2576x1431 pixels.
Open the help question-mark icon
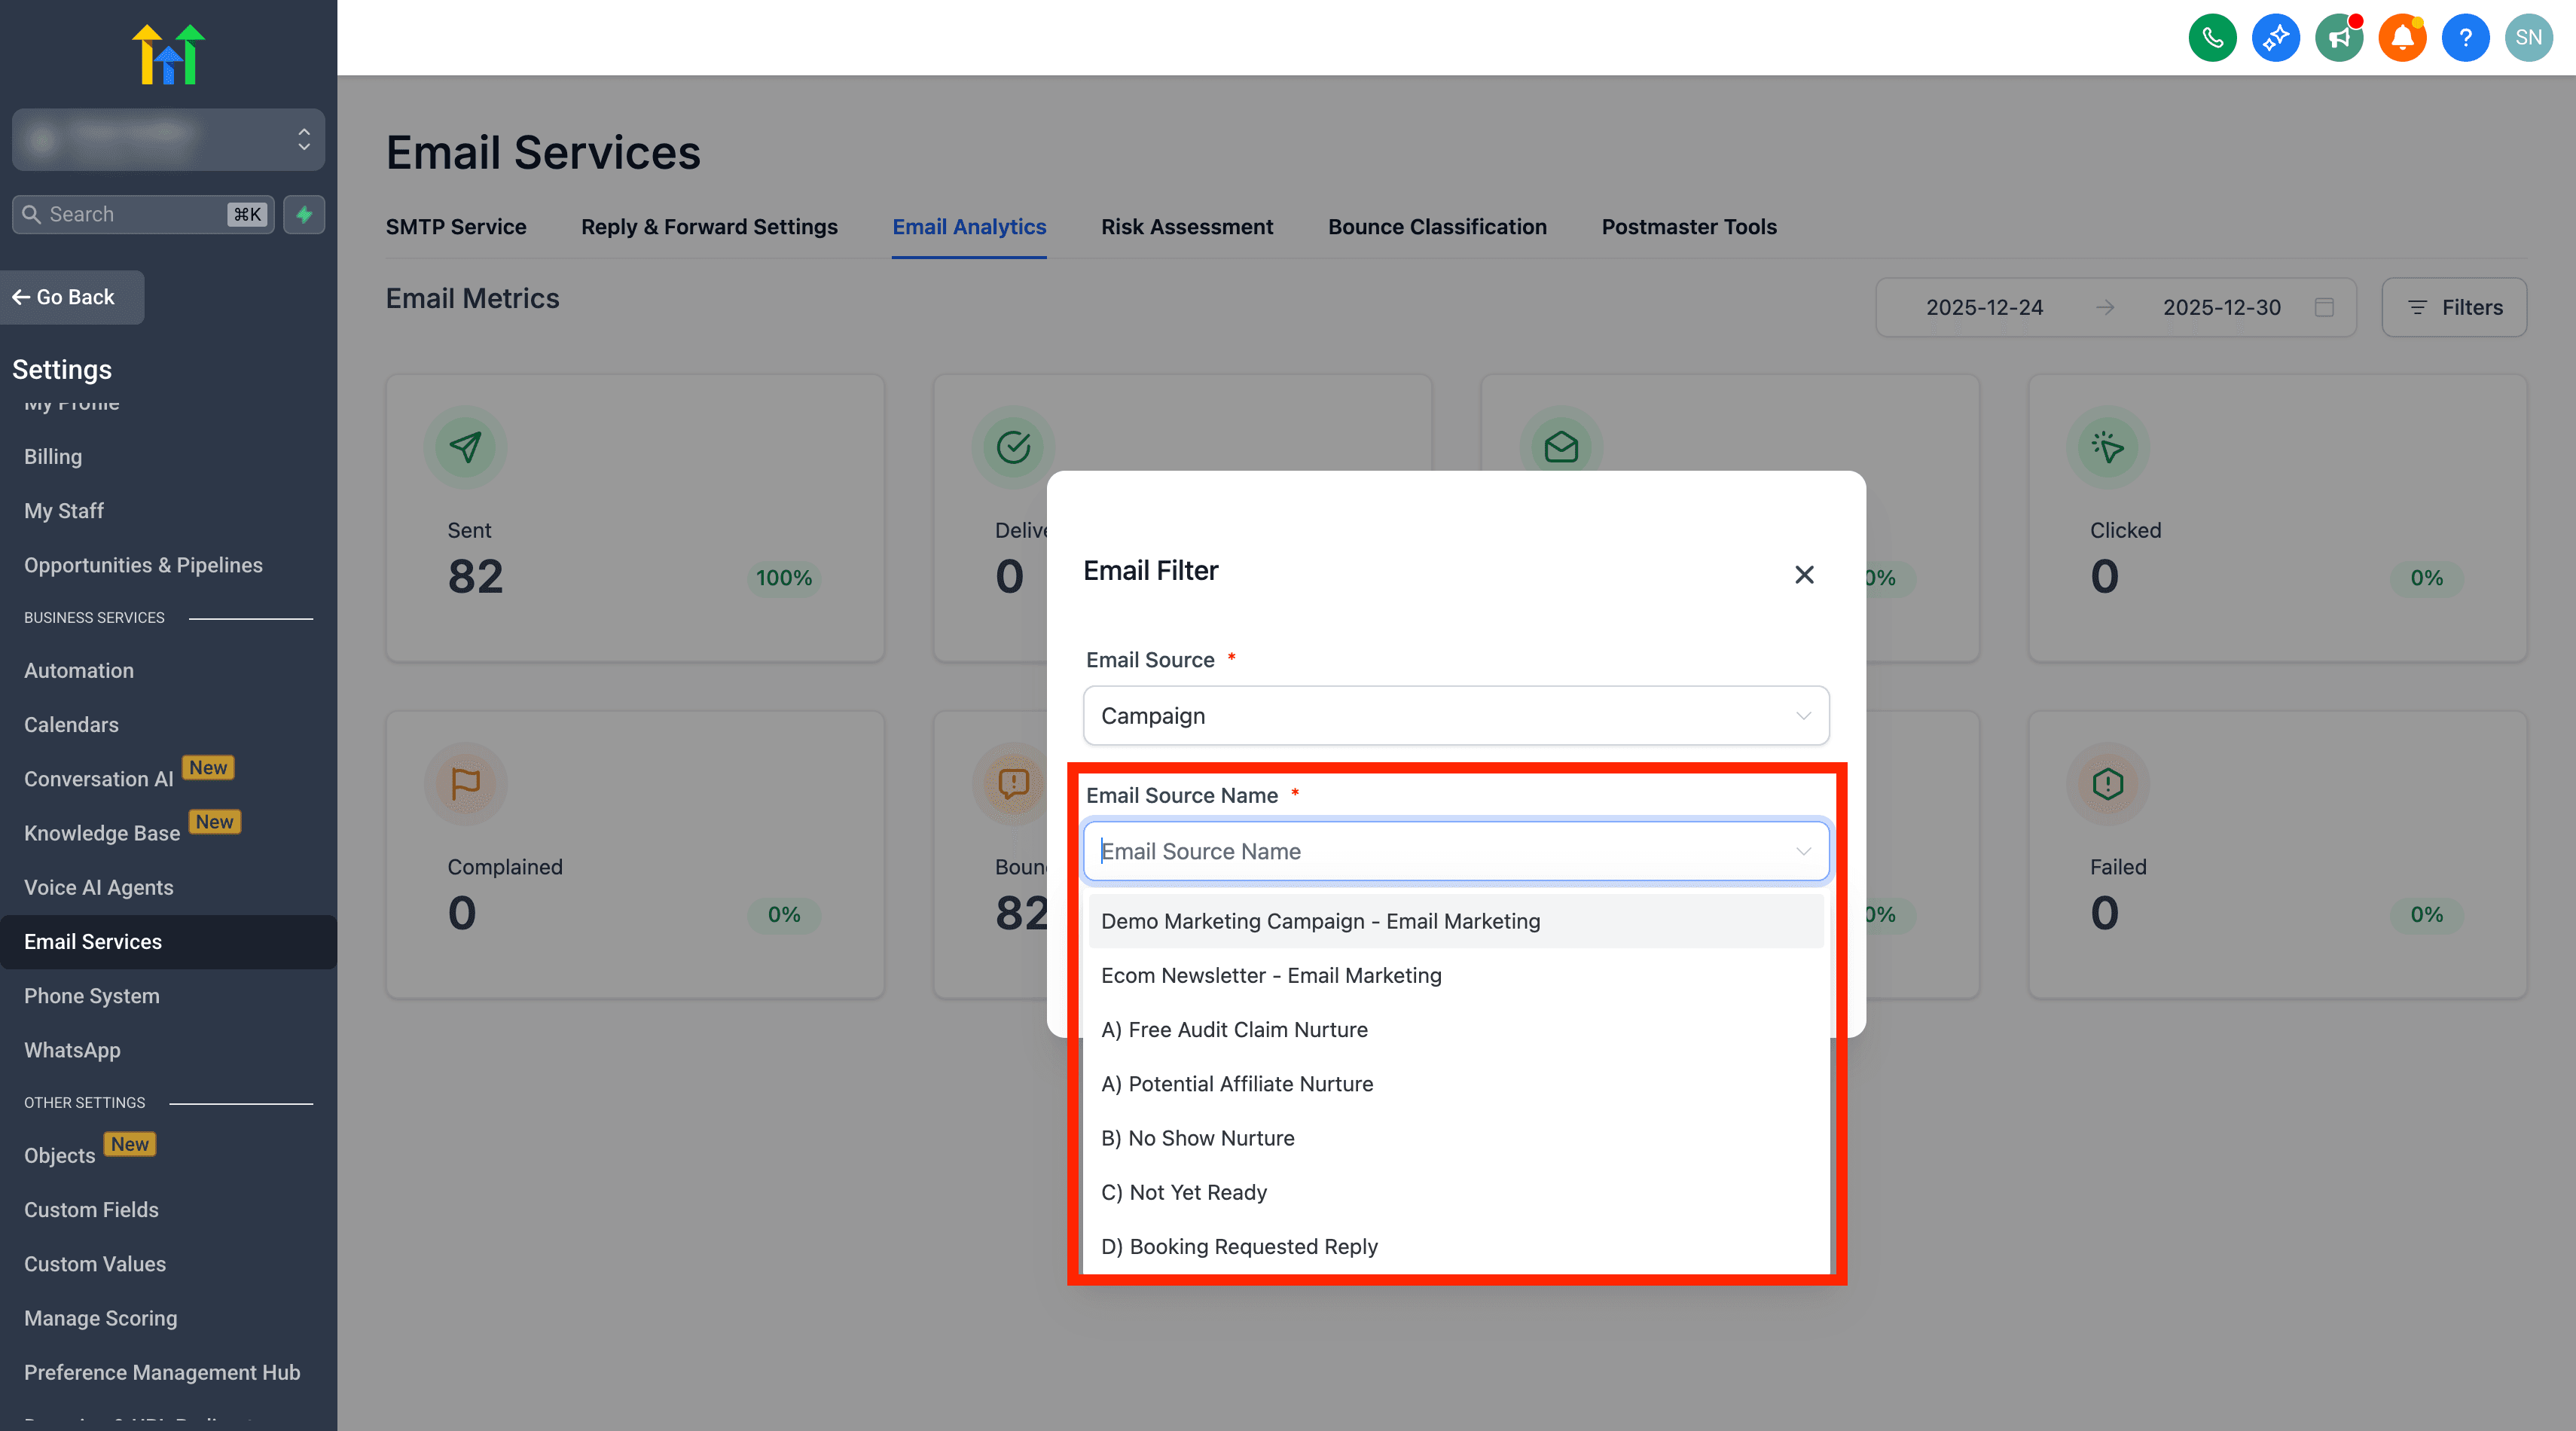click(x=2466, y=37)
